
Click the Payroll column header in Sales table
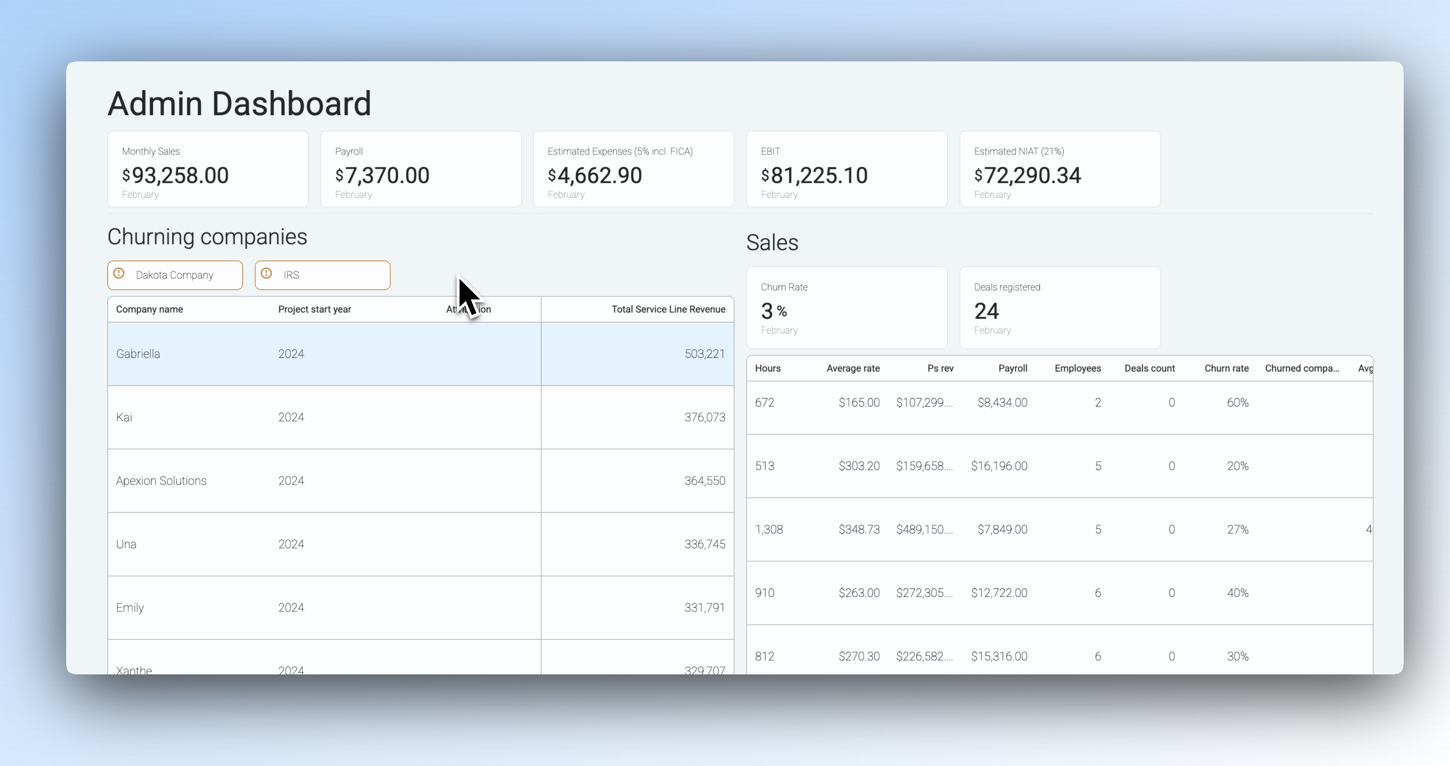point(1013,369)
